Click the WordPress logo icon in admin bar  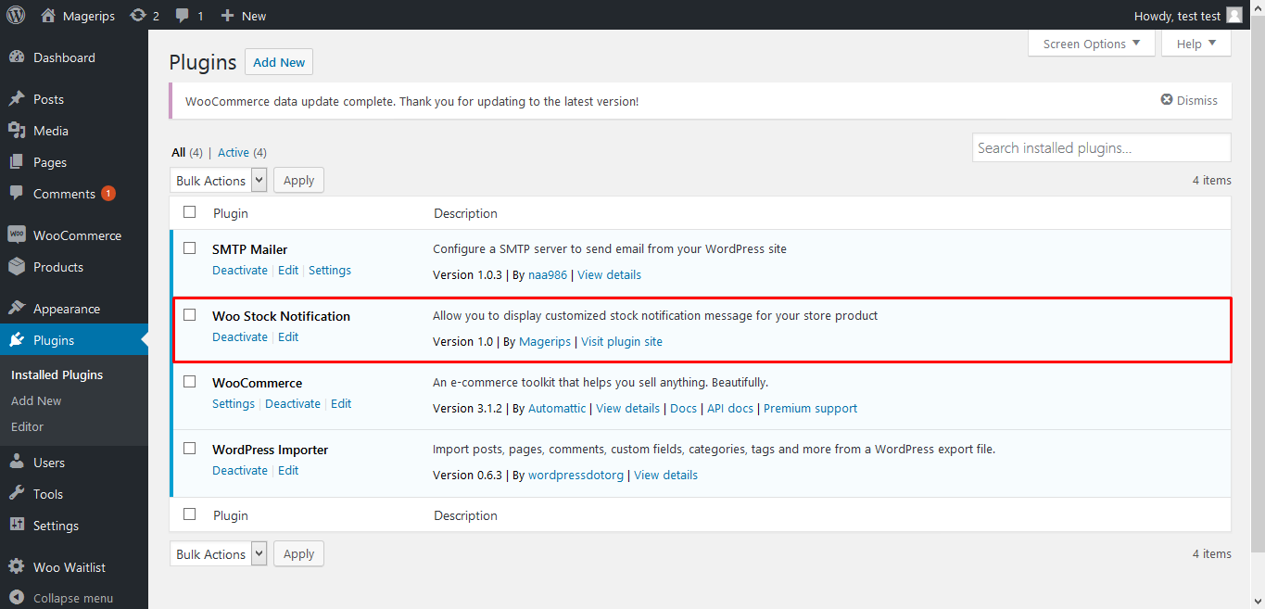coord(16,15)
